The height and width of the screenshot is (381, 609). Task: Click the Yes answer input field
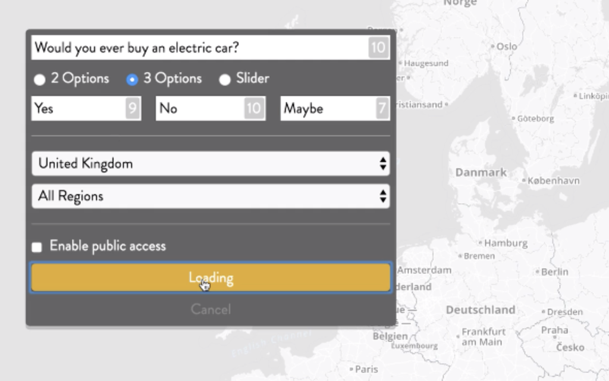(x=77, y=108)
